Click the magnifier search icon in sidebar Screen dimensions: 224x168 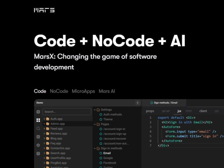[x=38, y=129]
